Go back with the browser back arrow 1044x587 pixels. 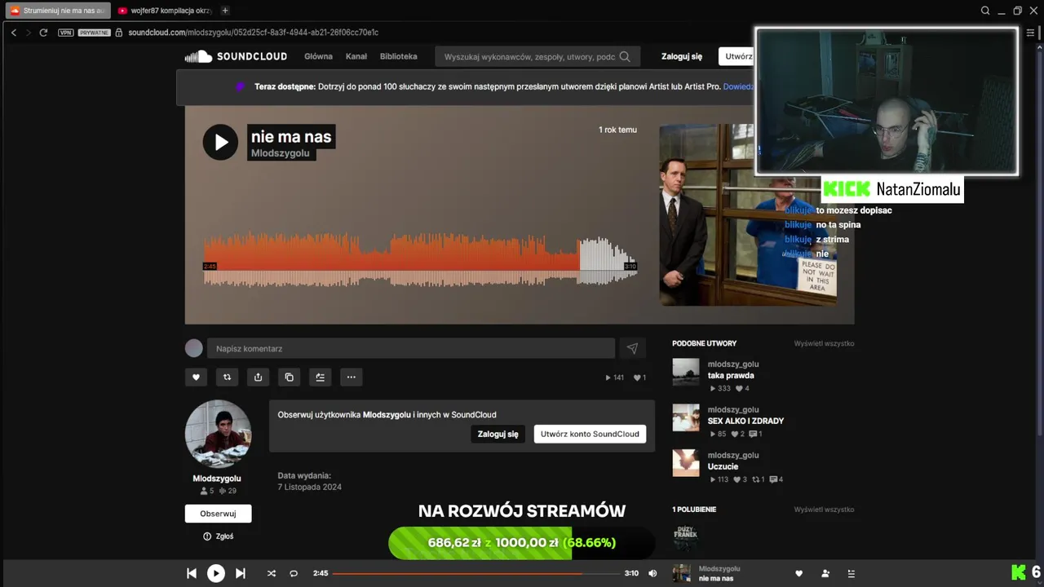(x=14, y=32)
